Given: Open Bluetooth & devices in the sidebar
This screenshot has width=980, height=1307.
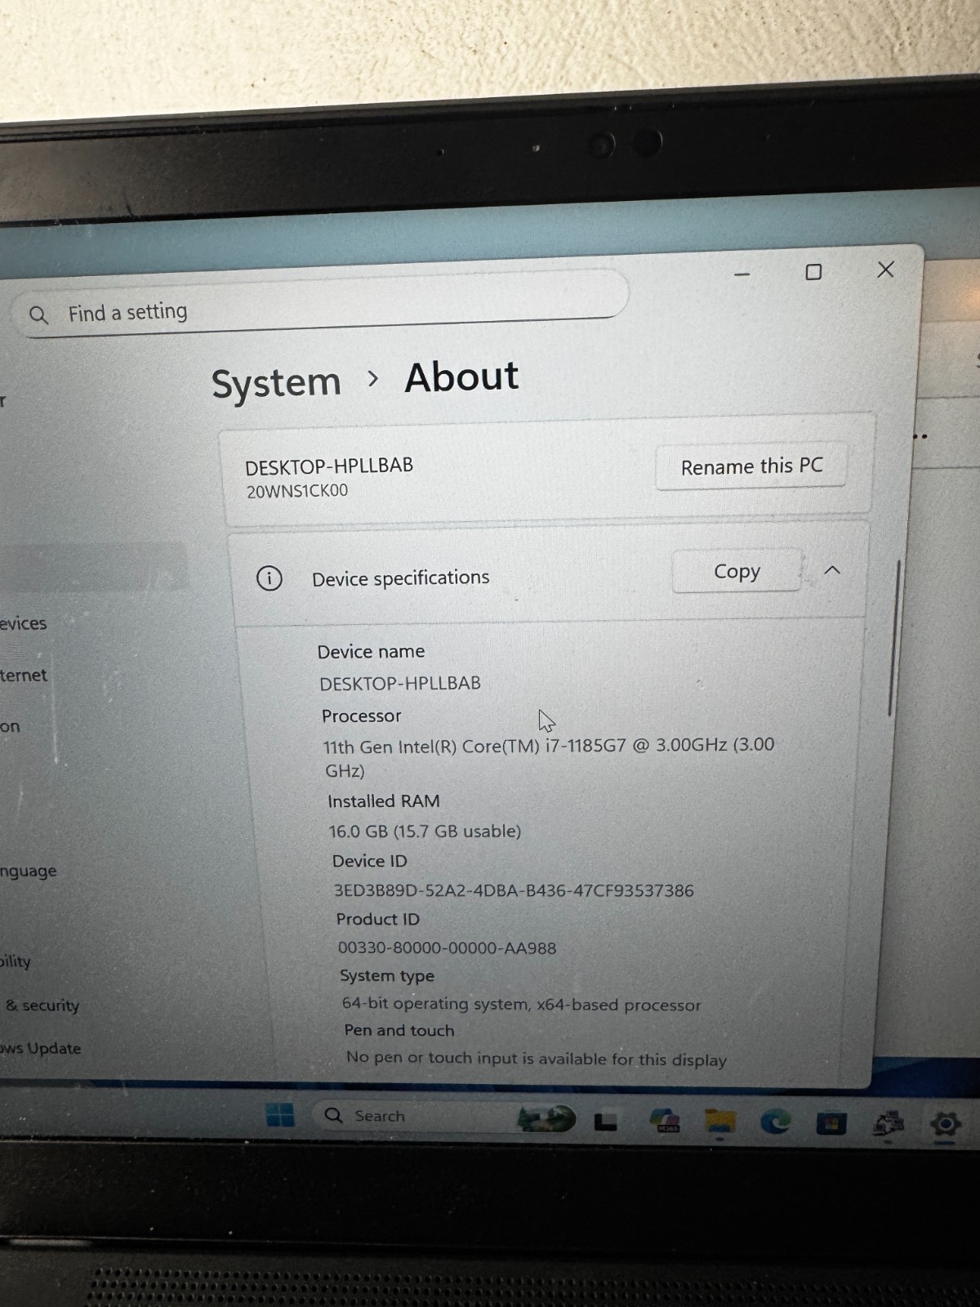Looking at the screenshot, I should (x=24, y=623).
